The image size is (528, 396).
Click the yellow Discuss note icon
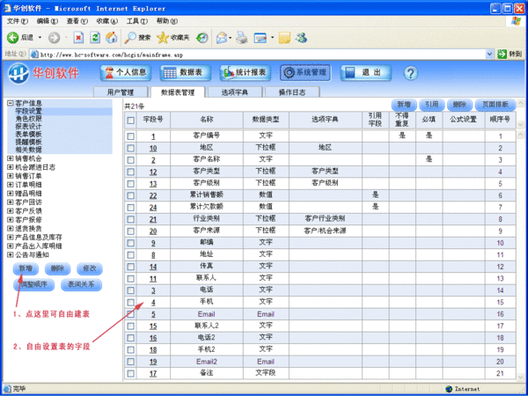click(284, 37)
